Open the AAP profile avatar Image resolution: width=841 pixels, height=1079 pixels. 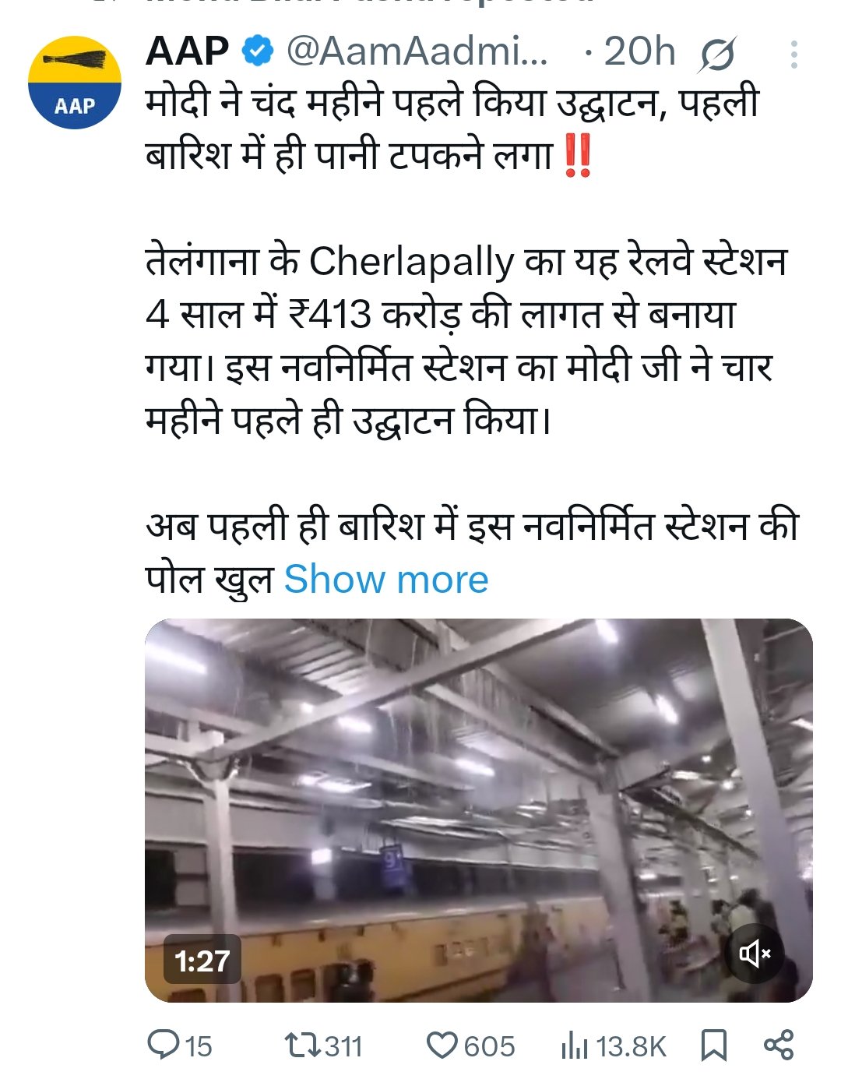75,82
